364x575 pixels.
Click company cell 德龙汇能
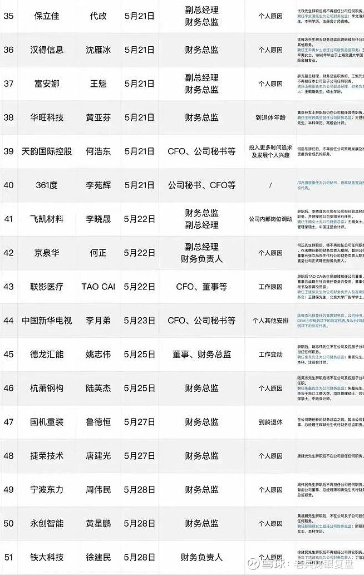click(x=47, y=354)
